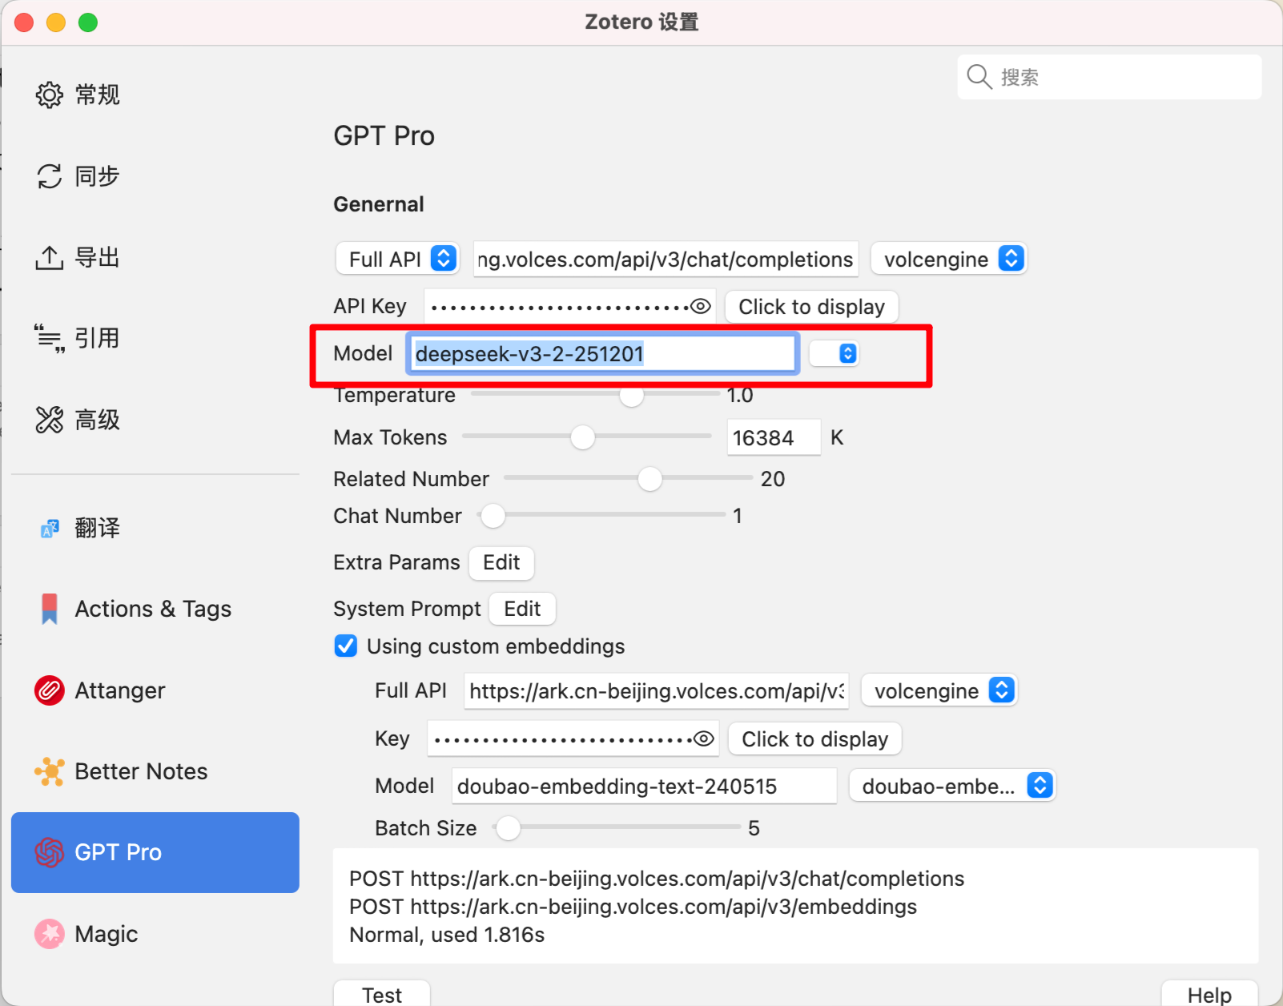Click the Chat Number slider knob

[x=493, y=516]
